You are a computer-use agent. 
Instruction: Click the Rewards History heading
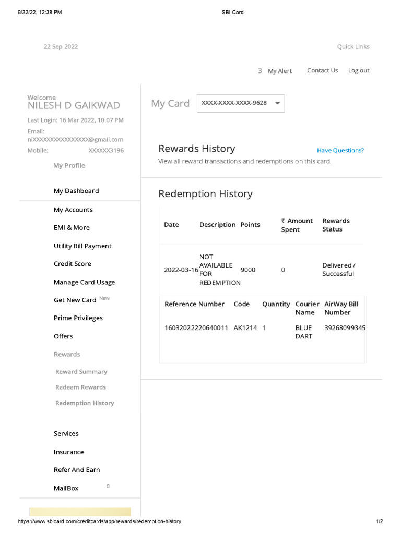[197, 149]
